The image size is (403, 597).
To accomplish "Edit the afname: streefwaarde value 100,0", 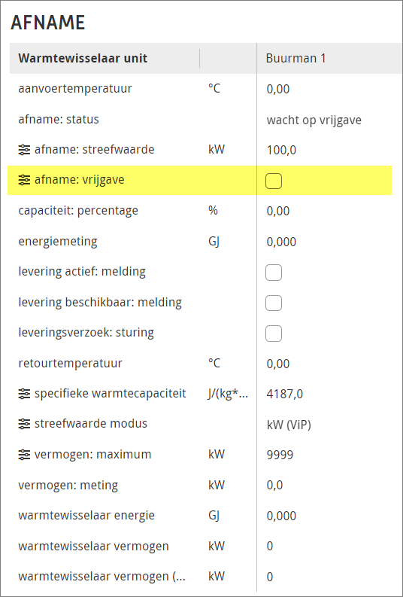I will click(x=281, y=151).
